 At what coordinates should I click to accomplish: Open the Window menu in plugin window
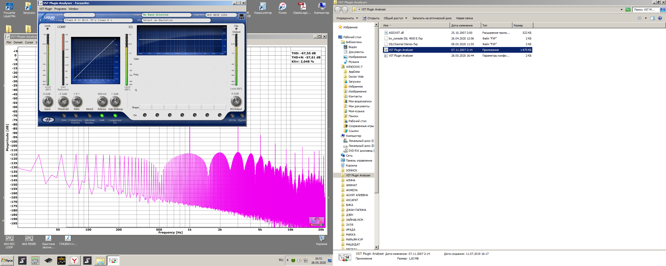73,9
